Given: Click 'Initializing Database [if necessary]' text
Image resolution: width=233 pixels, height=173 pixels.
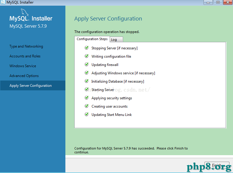Looking at the screenshot, I should [118, 81].
